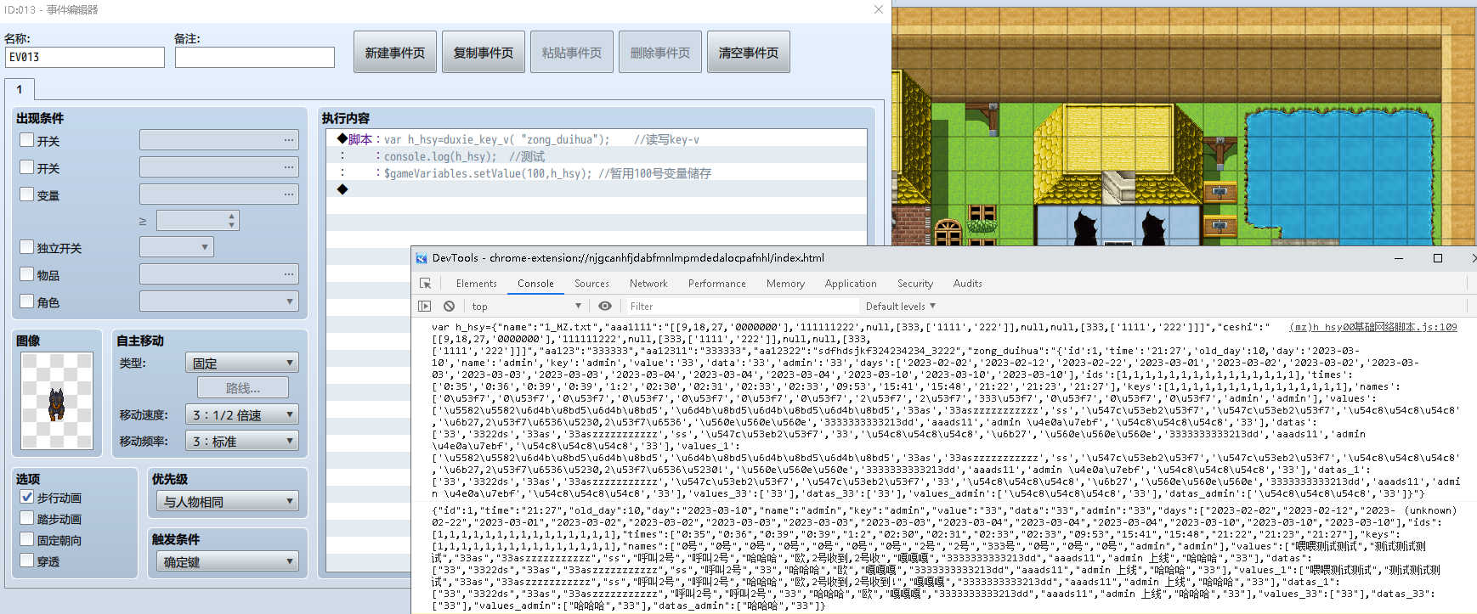Viewport: 1477px width, 614px height.
Task: Open the 移动频率 dropdown
Action: 242,441
